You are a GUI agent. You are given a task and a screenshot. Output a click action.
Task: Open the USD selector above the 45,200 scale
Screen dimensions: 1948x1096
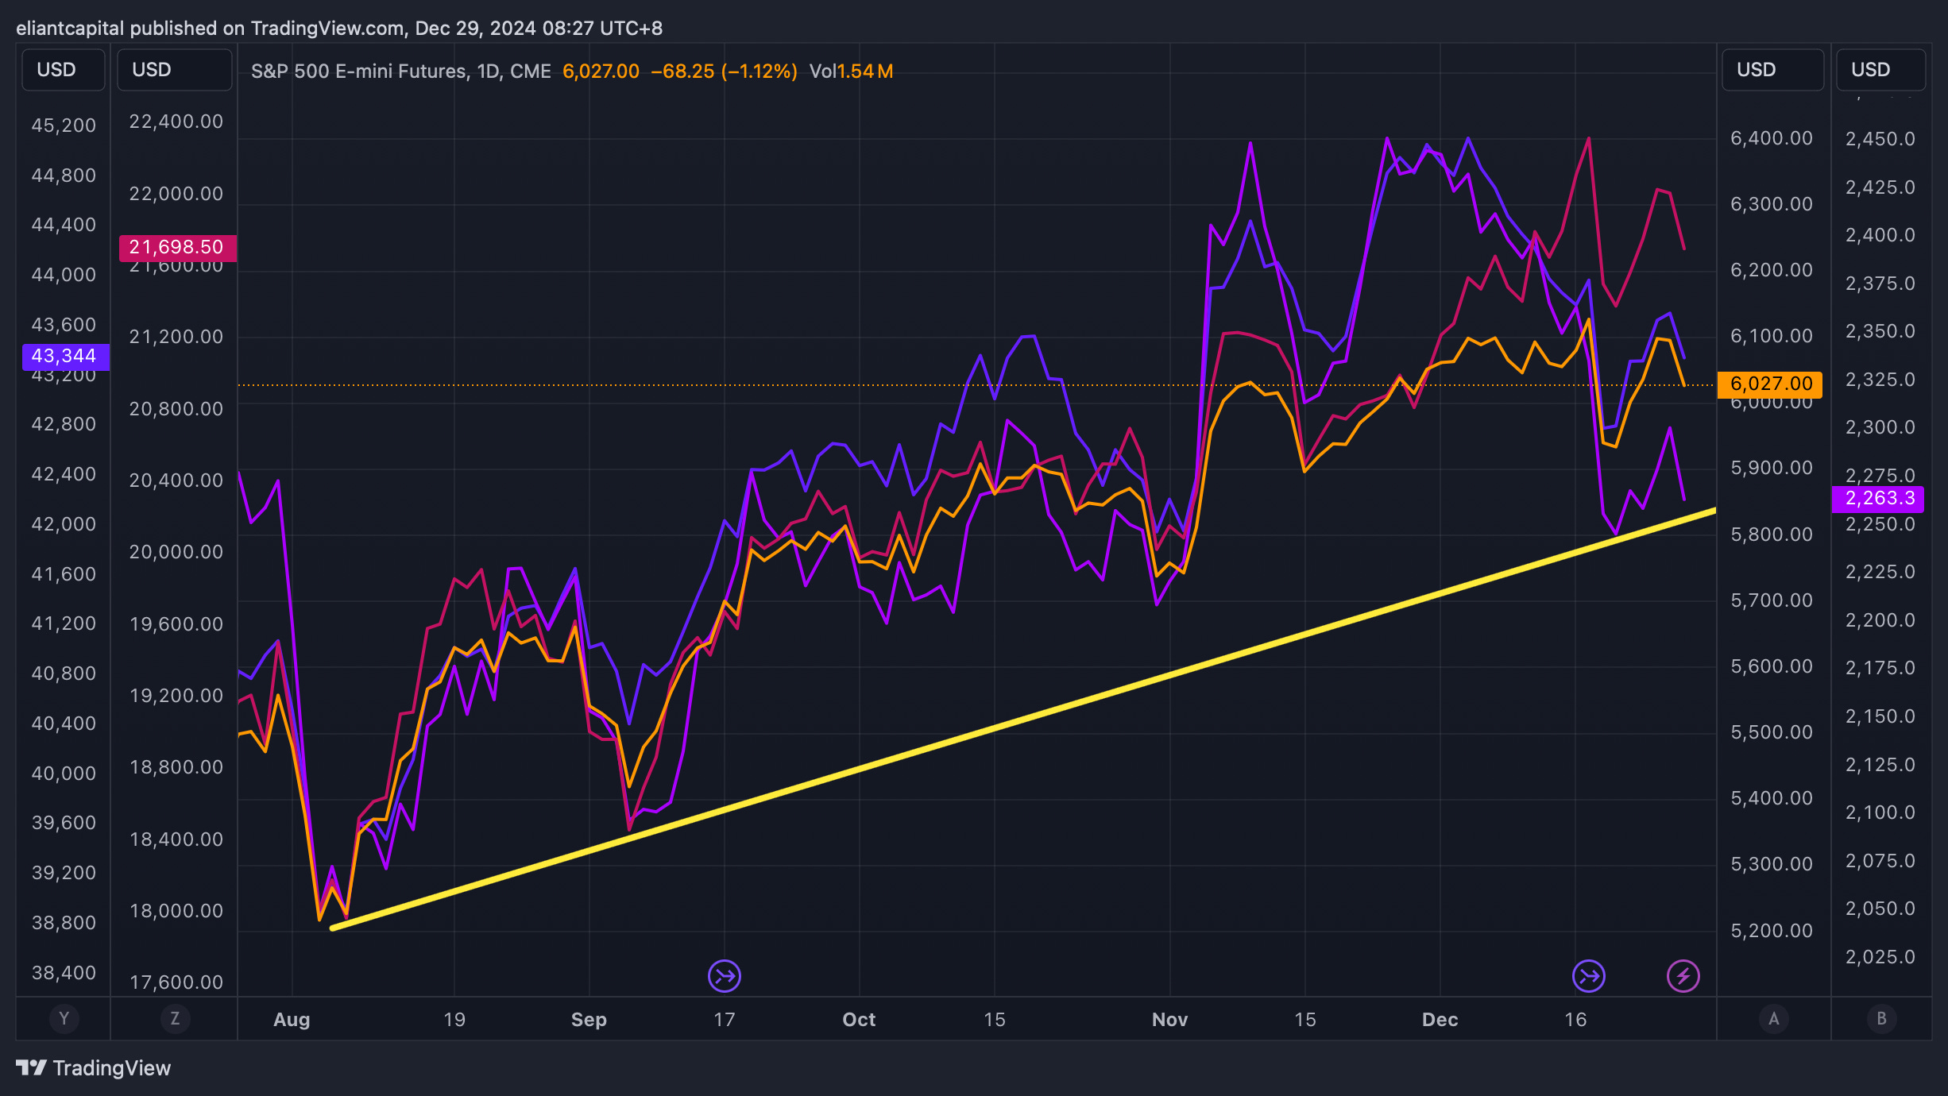click(63, 70)
